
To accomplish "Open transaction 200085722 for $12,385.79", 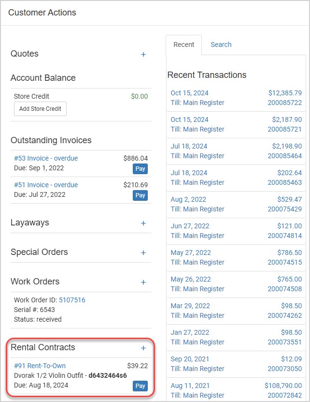I will click(236, 98).
